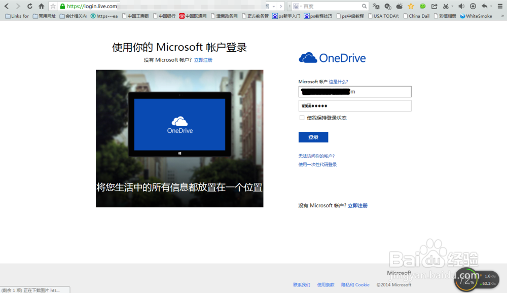This screenshot has height=293, width=507.
Task: Open the video playback extension icon
Action: [x=388, y=6]
